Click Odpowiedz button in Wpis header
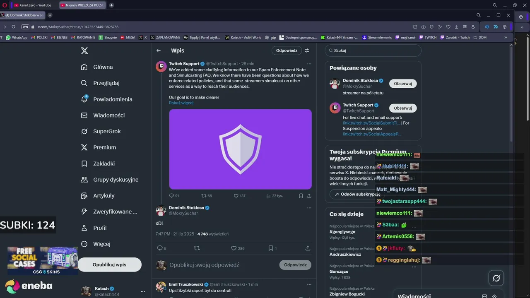530x298 pixels. (287, 50)
